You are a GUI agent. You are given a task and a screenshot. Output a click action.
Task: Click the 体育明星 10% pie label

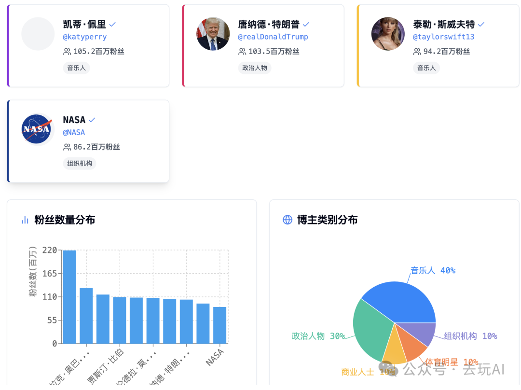click(452, 362)
